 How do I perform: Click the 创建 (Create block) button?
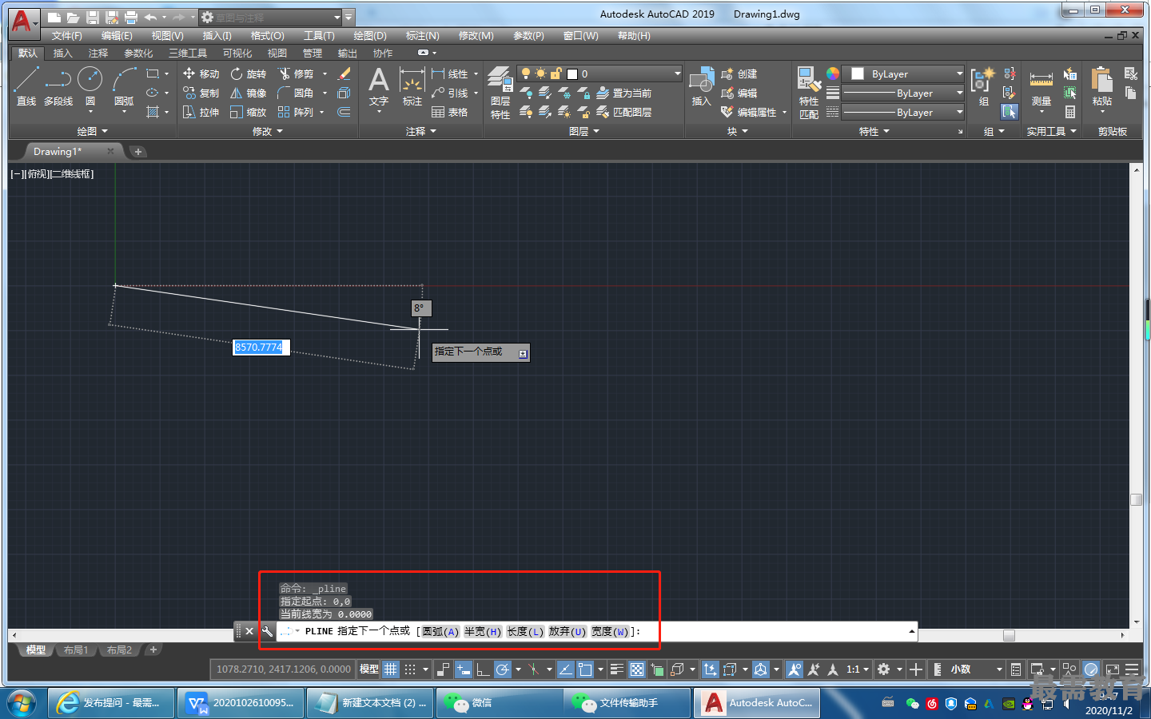click(x=739, y=73)
